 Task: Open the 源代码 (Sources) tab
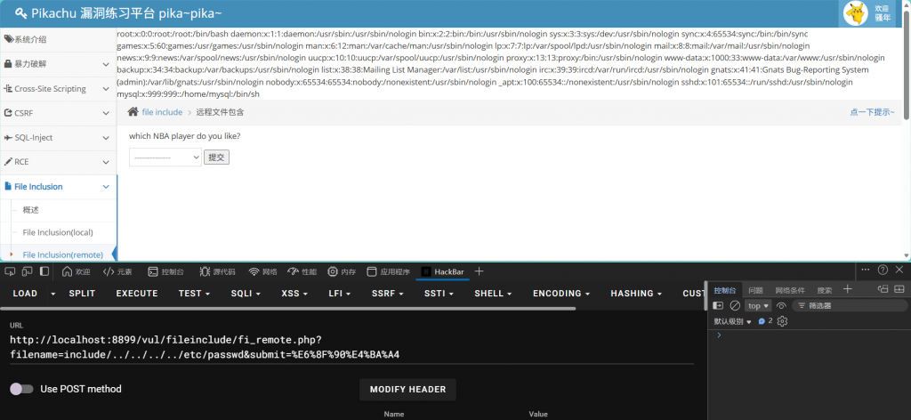[x=217, y=271]
